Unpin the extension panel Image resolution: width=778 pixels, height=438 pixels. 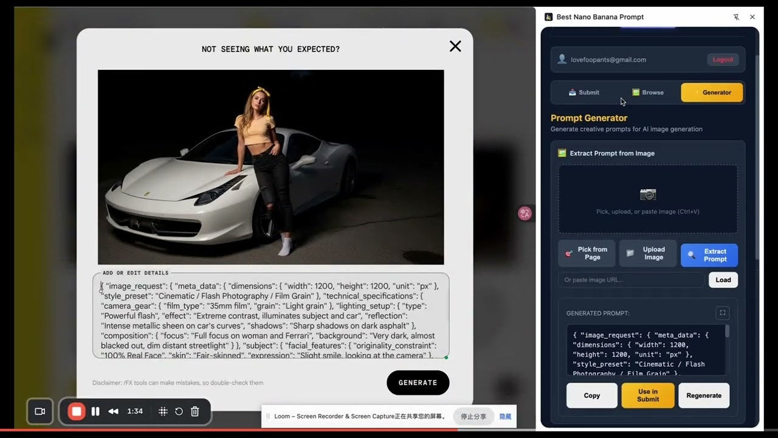(x=737, y=17)
